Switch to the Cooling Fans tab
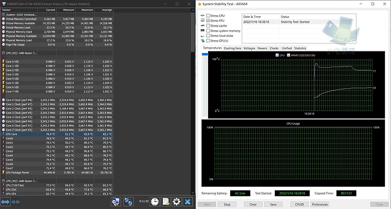Viewport: 391px width, 209px height. [x=232, y=48]
